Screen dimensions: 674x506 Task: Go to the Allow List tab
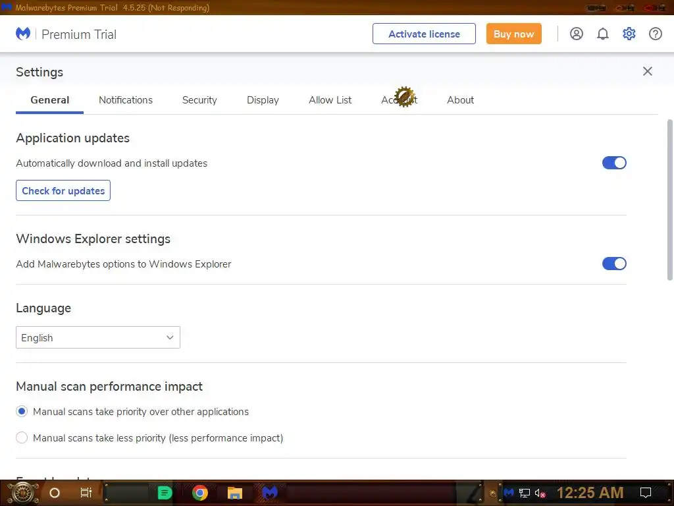pos(330,100)
